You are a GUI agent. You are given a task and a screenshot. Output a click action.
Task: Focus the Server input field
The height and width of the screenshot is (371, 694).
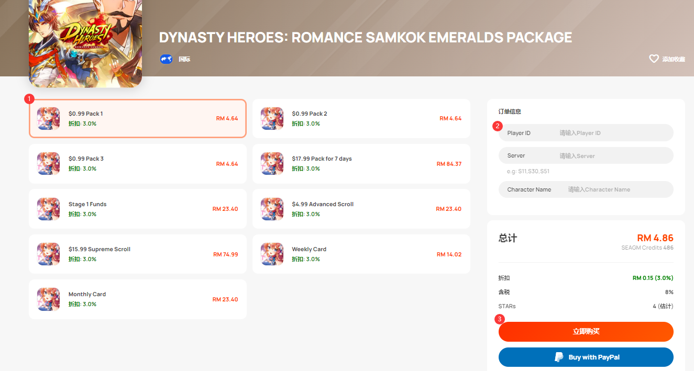pos(586,156)
